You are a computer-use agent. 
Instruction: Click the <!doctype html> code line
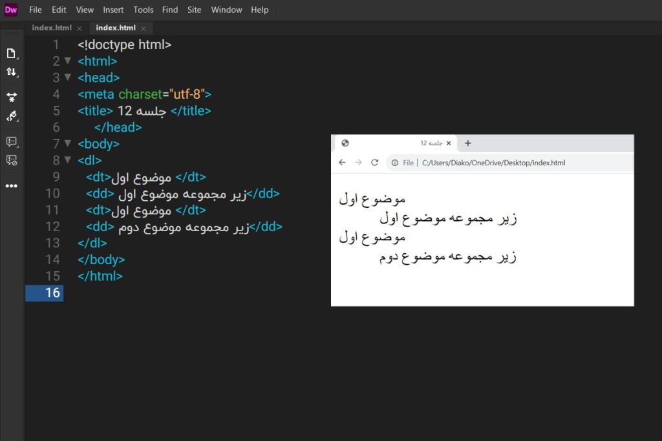[125, 45]
